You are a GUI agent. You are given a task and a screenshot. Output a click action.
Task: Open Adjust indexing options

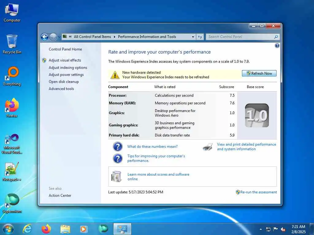68,68
